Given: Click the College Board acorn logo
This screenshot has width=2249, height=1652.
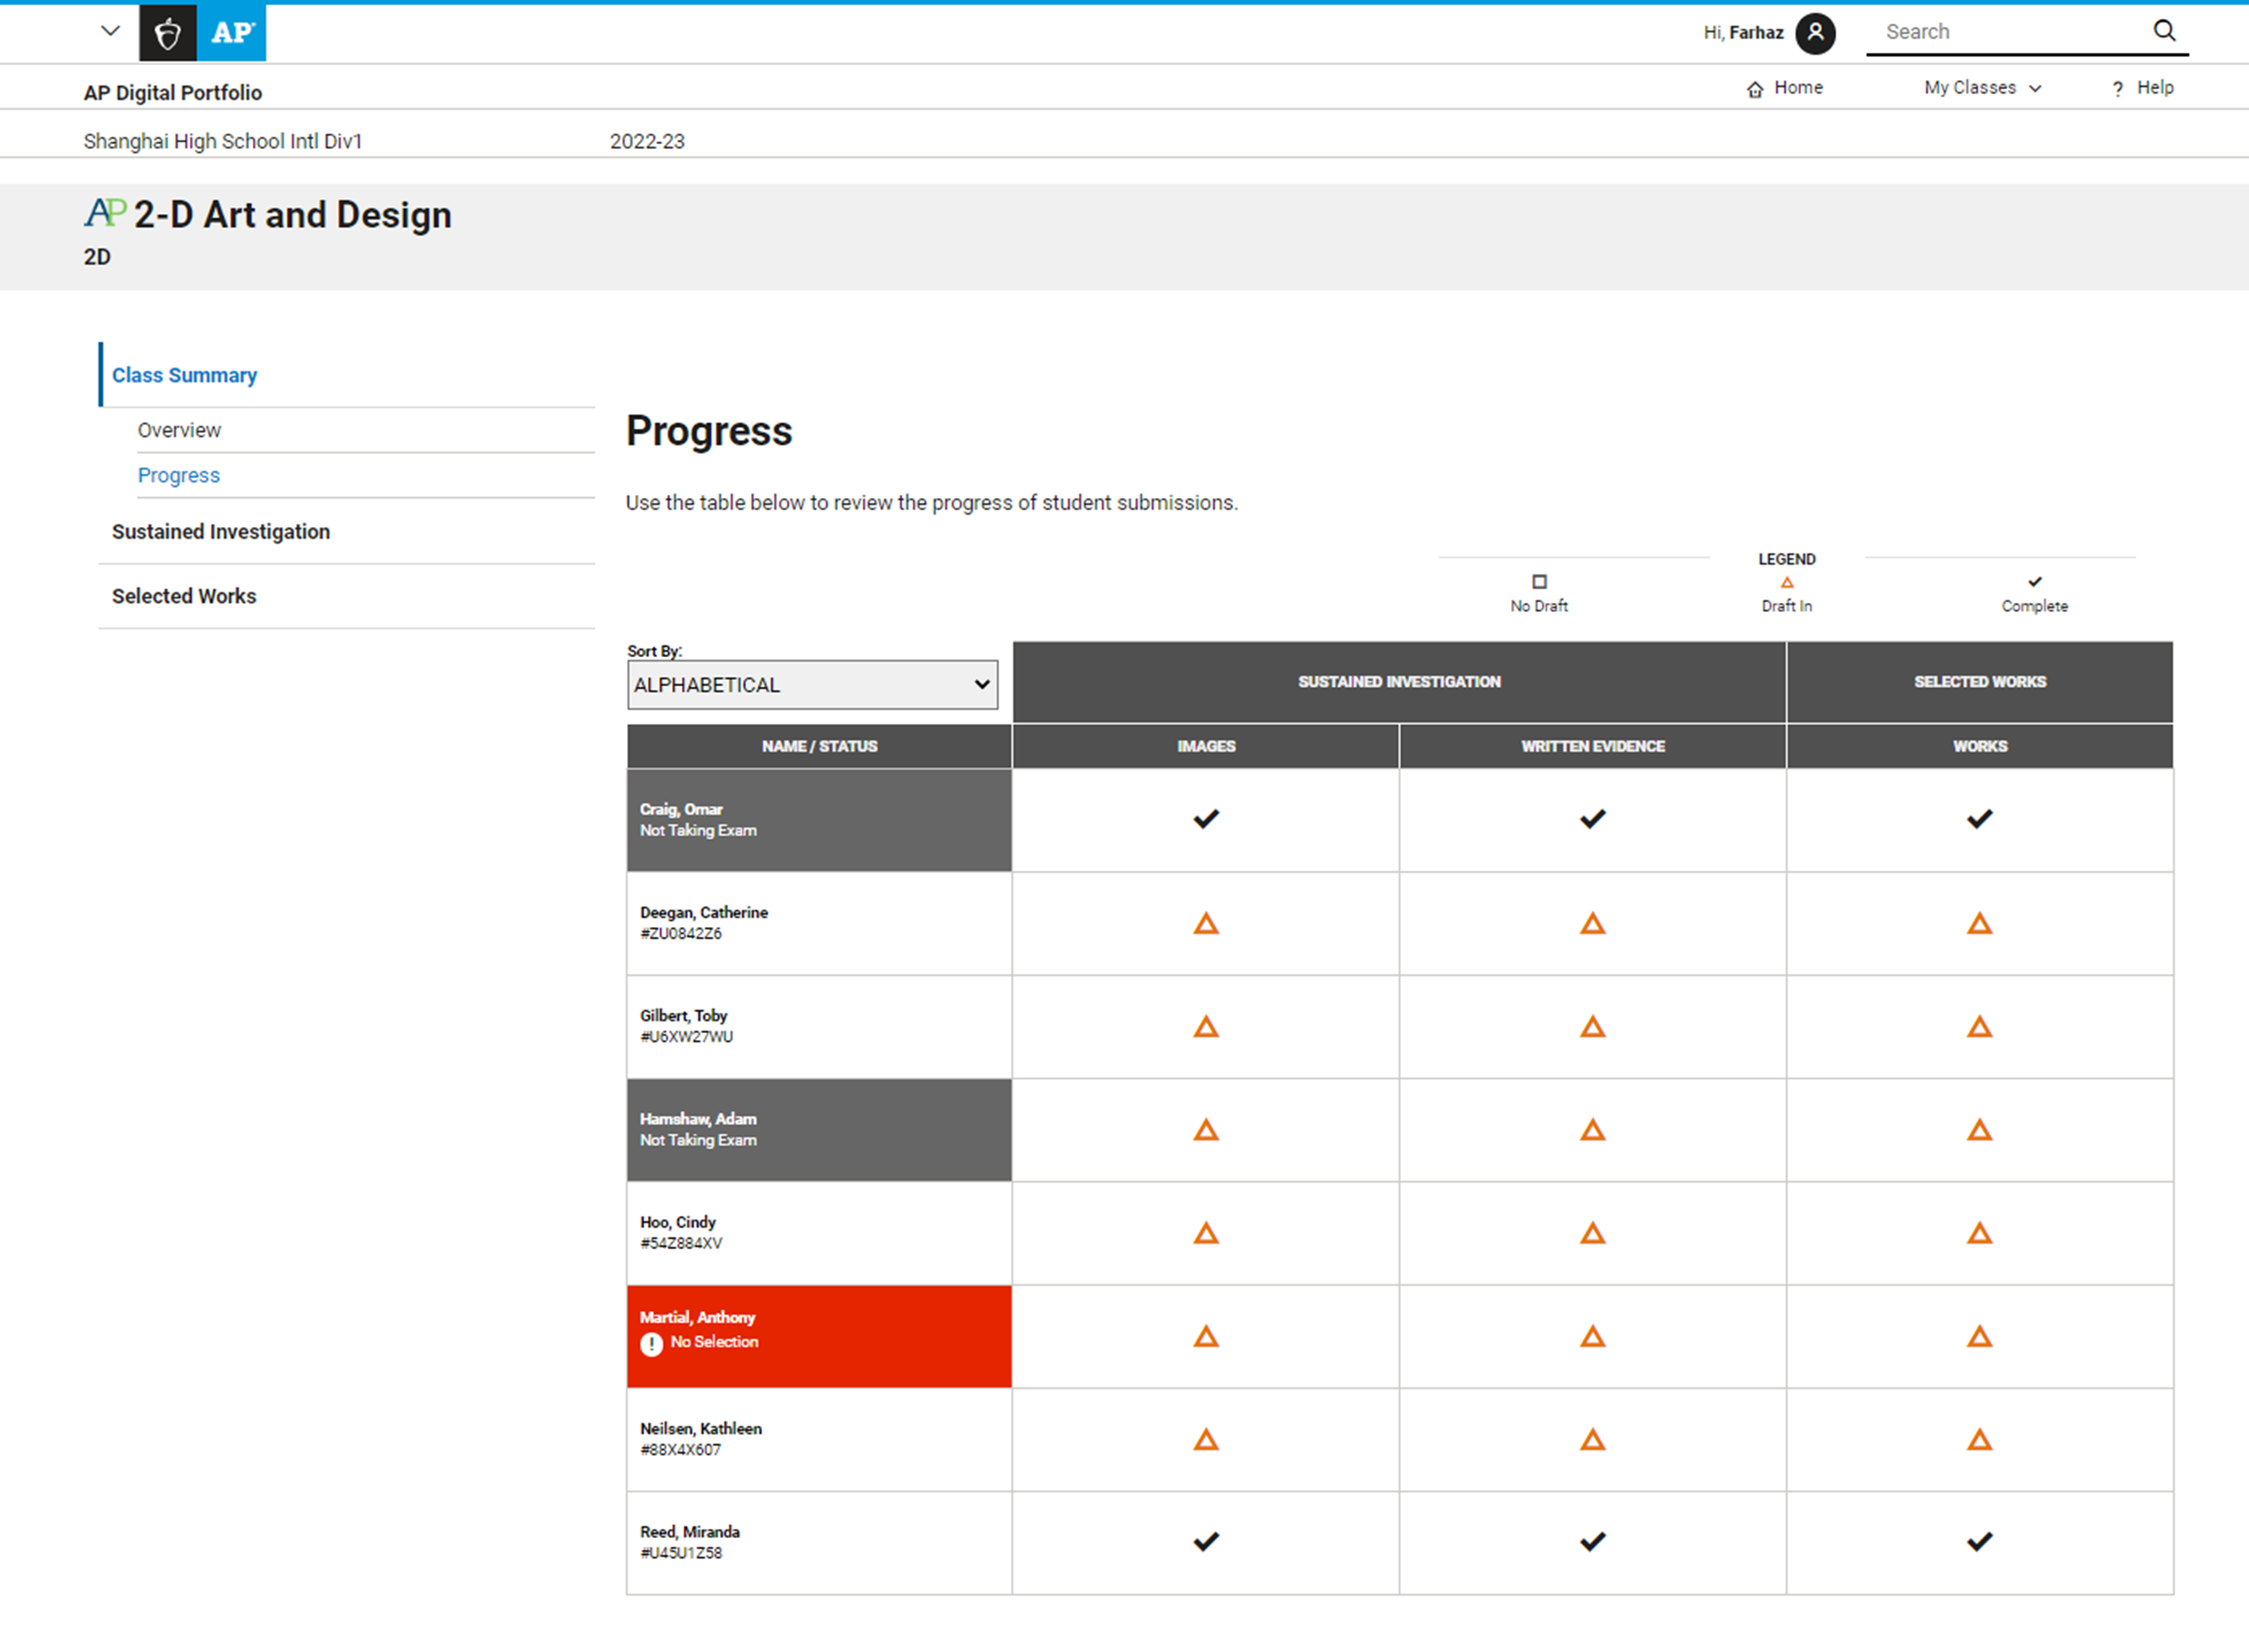Looking at the screenshot, I should (x=168, y=33).
